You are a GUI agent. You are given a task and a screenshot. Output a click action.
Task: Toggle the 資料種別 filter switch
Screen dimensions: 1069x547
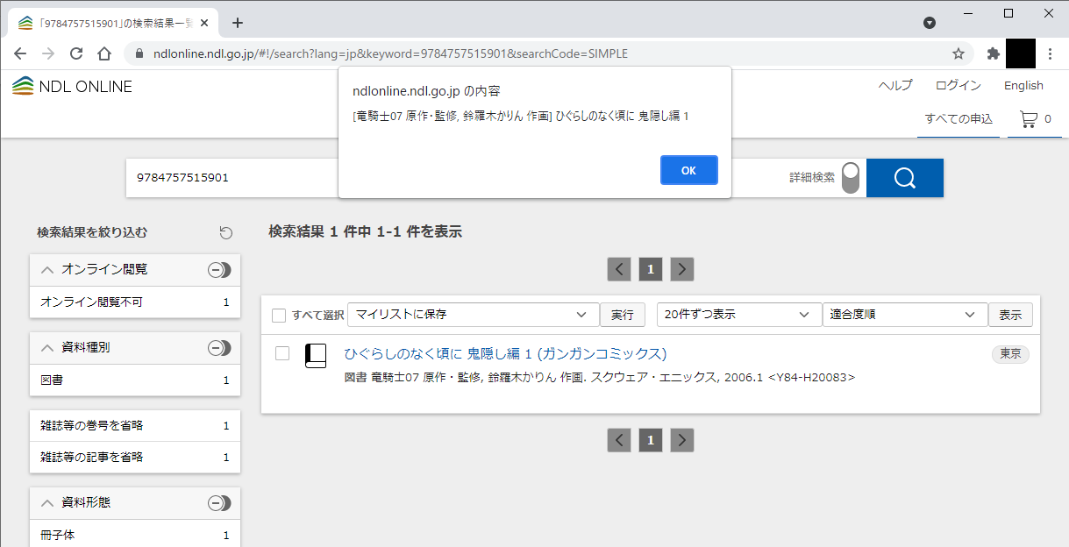pos(219,348)
